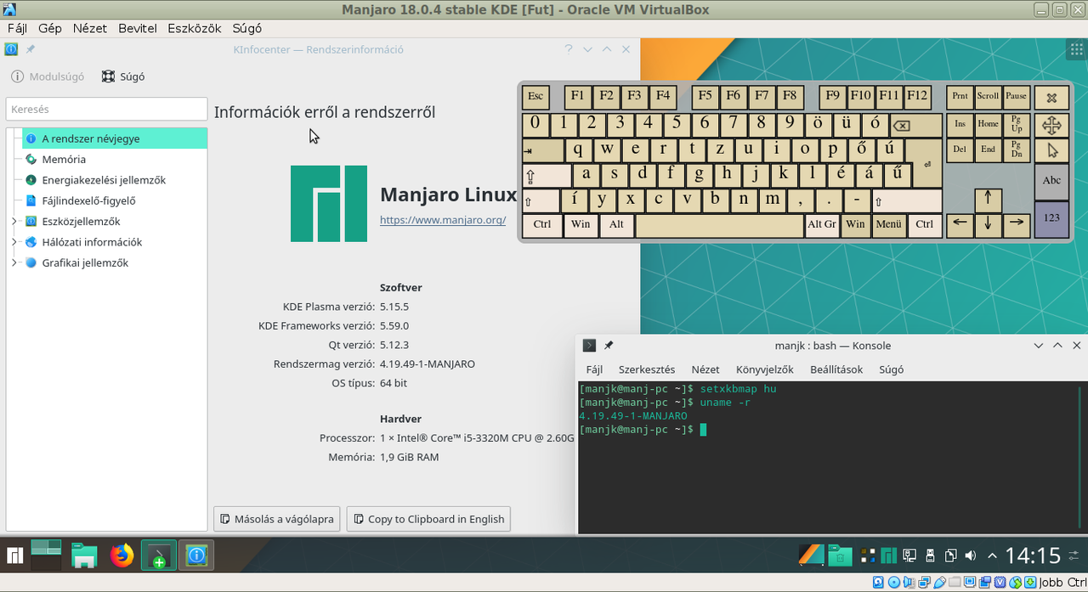The image size is (1088, 592).
Task: Tap the F5 key on on-screen keyboard
Action: tap(705, 97)
